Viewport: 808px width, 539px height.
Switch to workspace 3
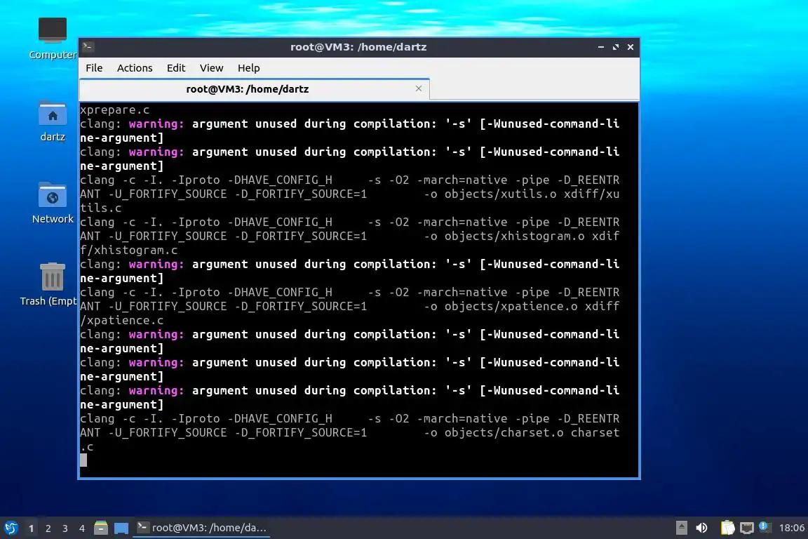click(65, 528)
